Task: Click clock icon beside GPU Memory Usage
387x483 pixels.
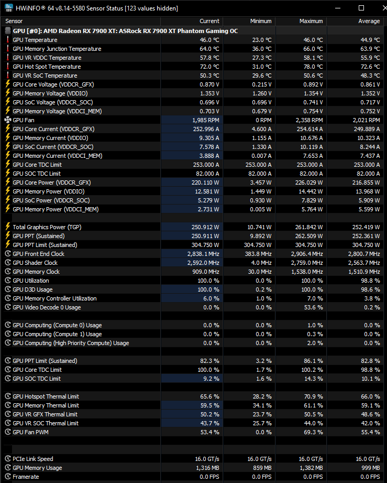Action: click(8, 468)
